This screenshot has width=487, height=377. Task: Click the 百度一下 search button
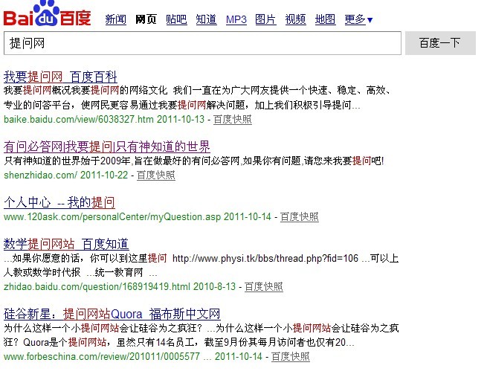click(x=440, y=43)
